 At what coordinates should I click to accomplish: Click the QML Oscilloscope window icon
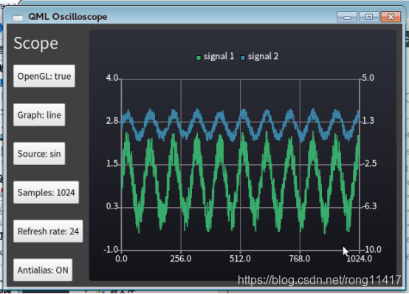[x=18, y=18]
